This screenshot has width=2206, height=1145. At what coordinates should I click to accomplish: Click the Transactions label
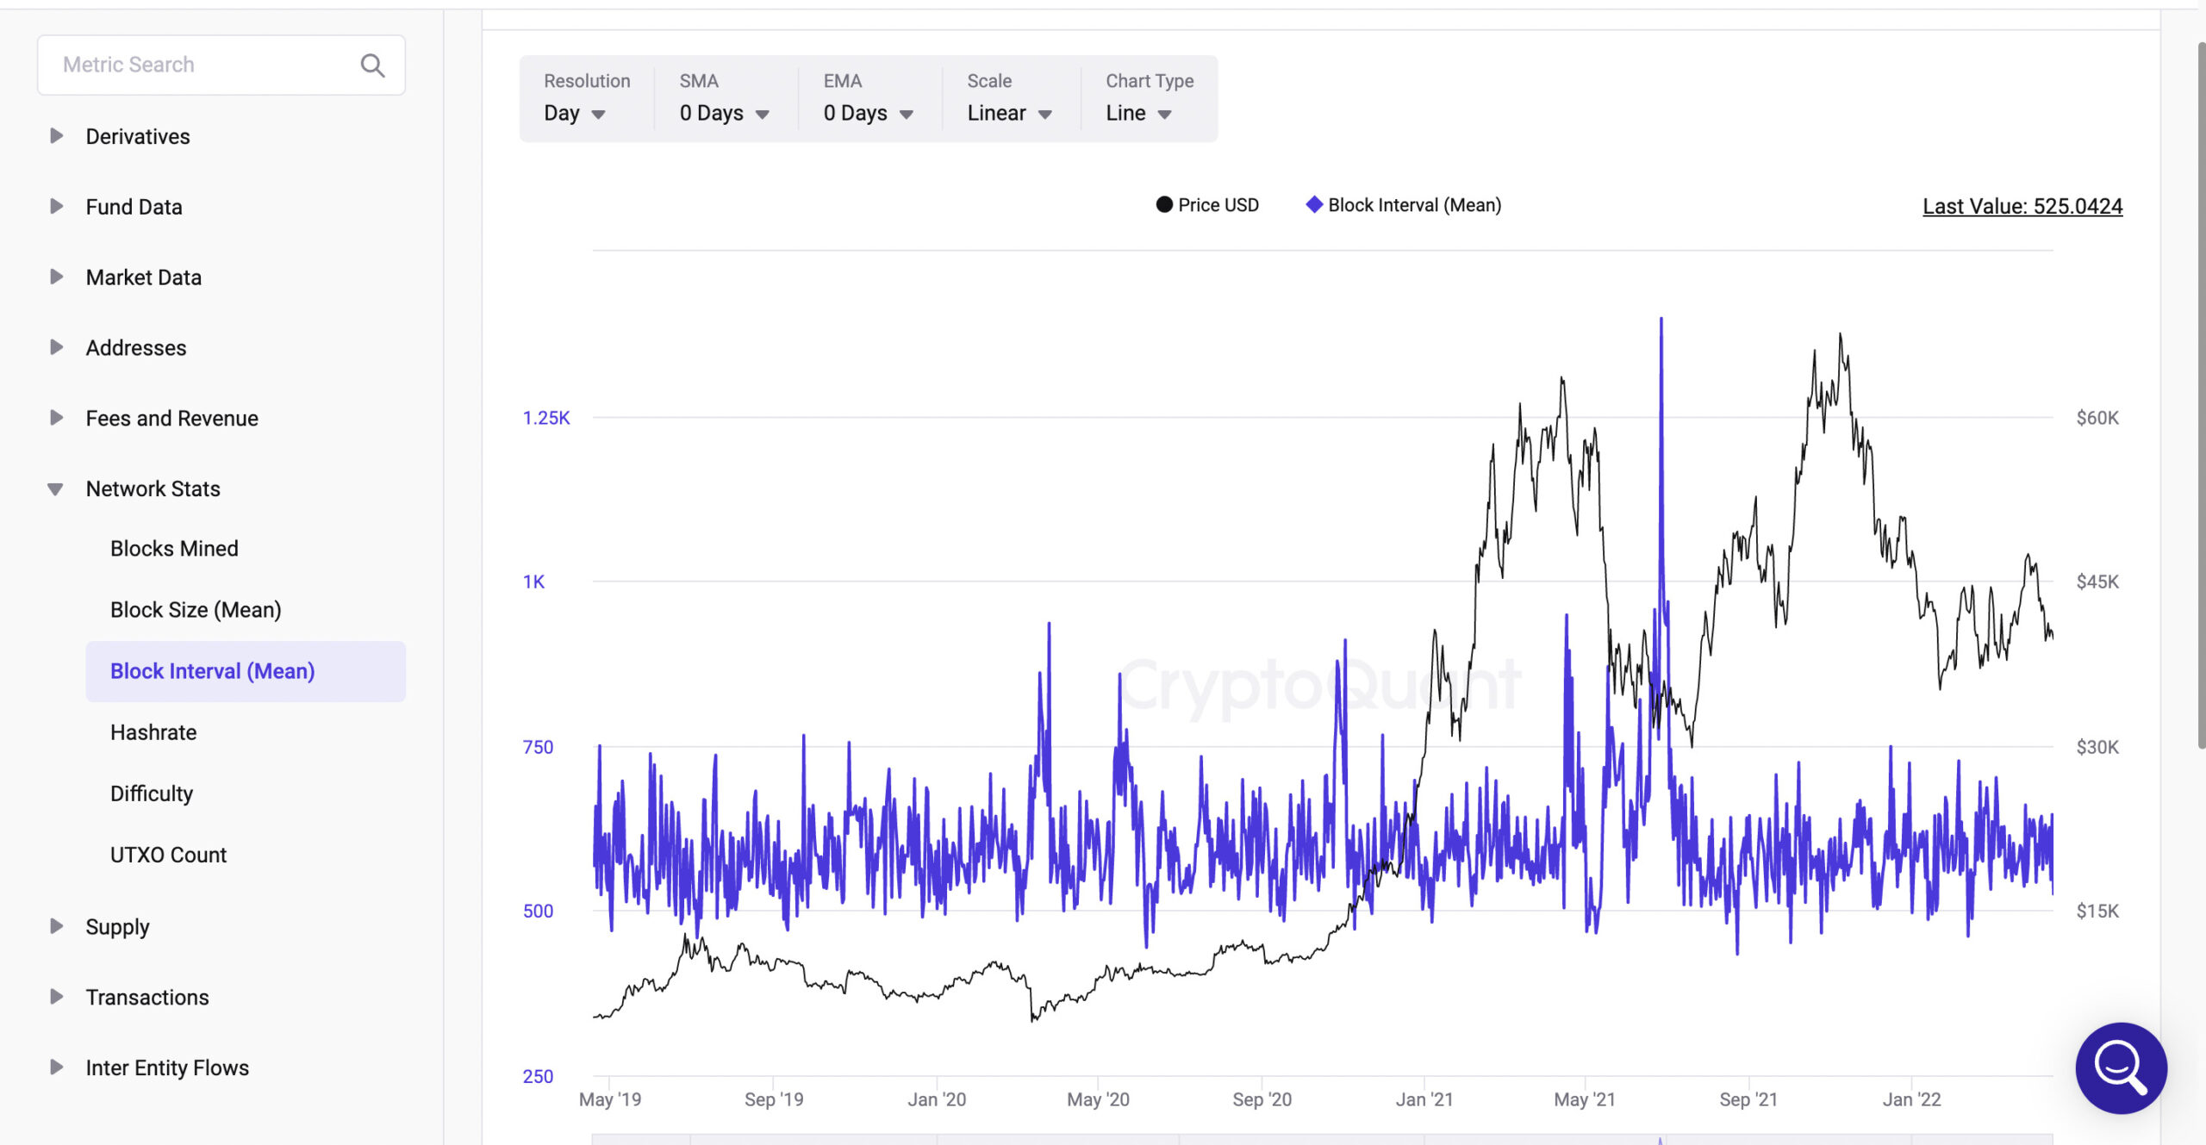click(147, 997)
